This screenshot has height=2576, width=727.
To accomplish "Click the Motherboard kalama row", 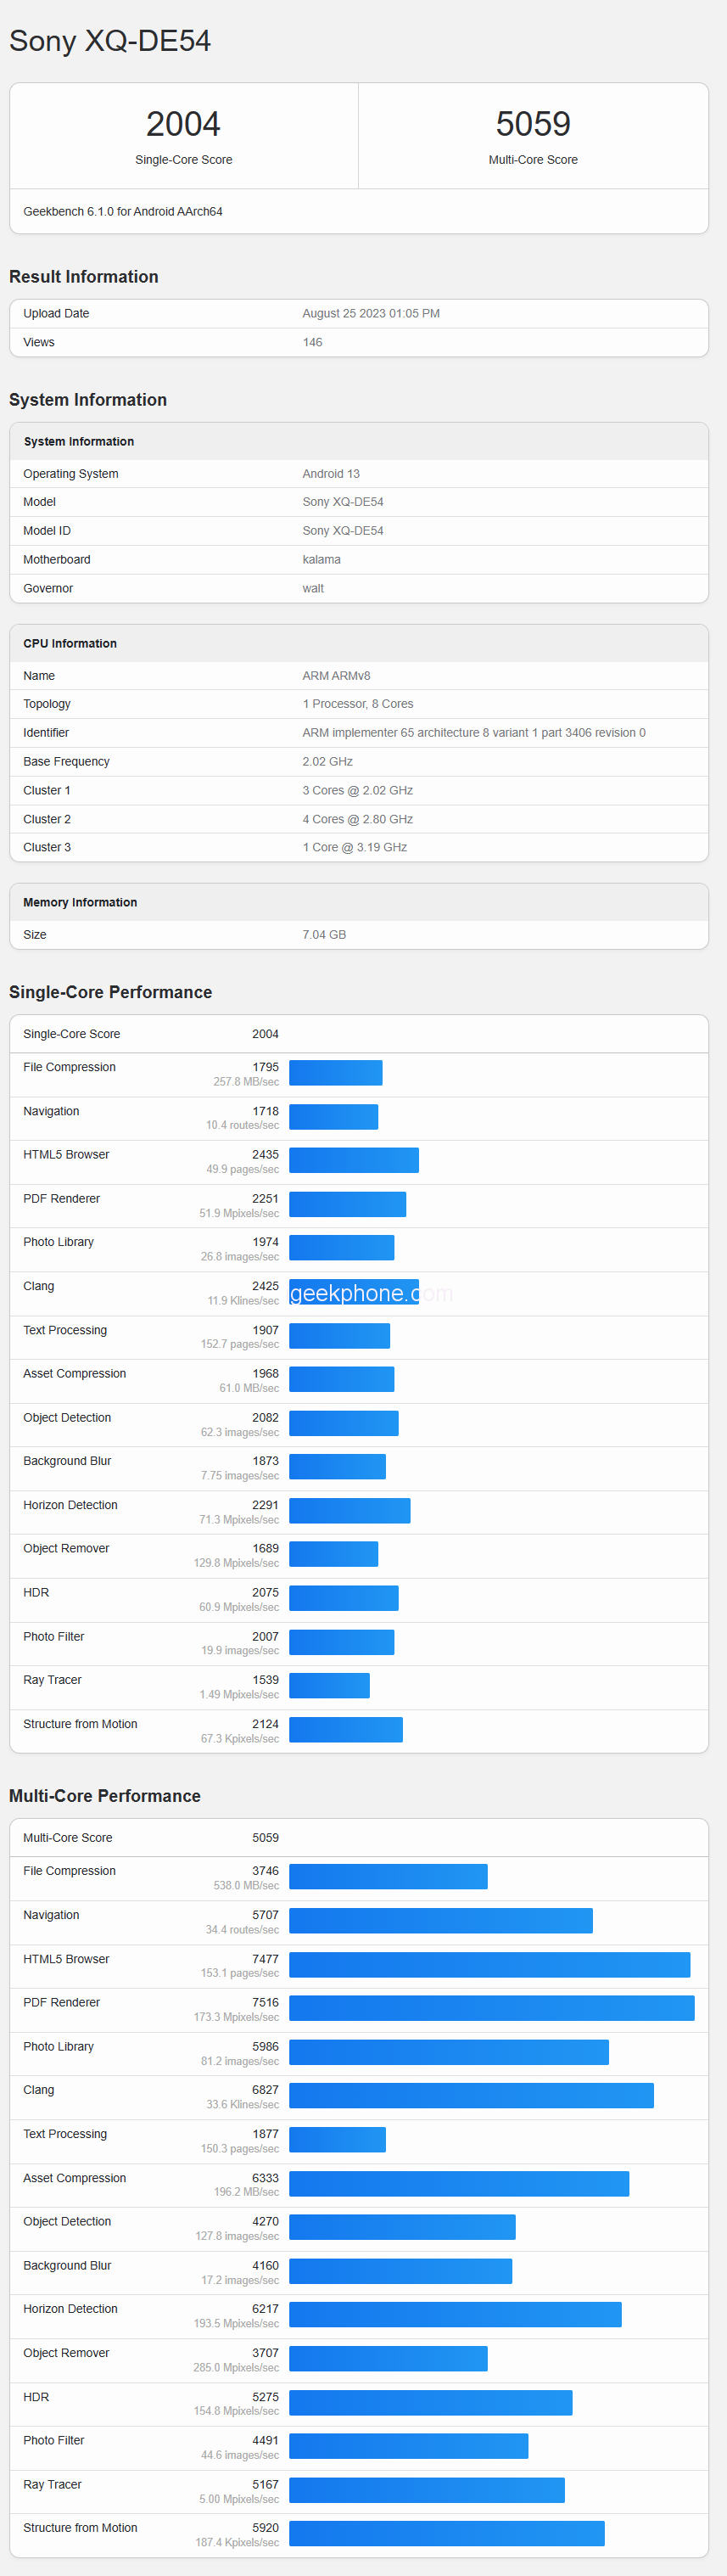I will [x=358, y=560].
